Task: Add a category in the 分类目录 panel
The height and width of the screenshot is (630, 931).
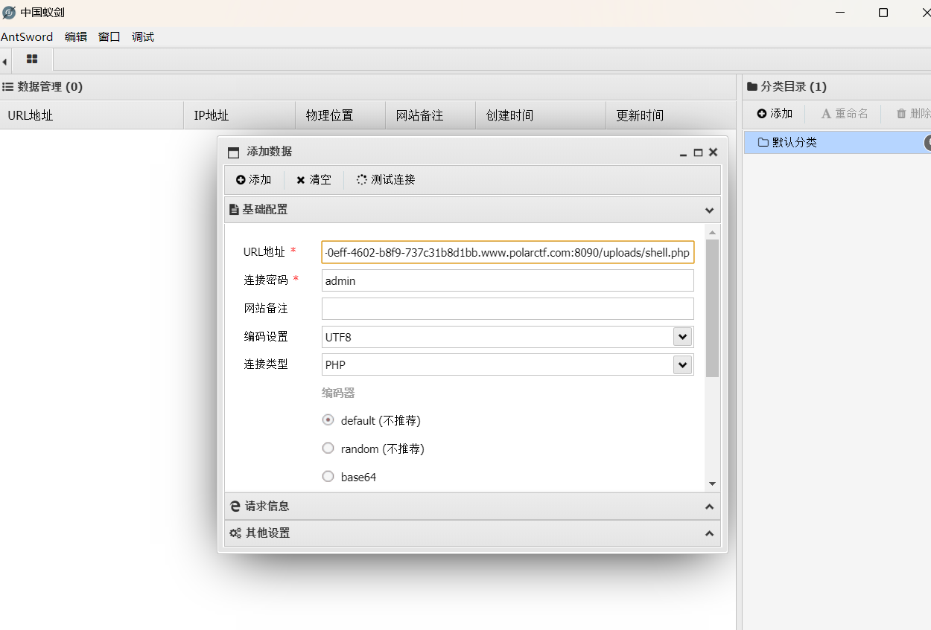Action: coord(775,114)
